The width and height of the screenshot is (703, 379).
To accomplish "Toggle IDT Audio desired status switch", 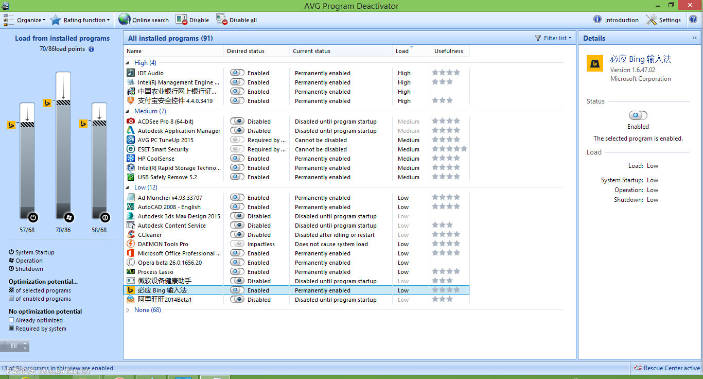I will (x=237, y=73).
